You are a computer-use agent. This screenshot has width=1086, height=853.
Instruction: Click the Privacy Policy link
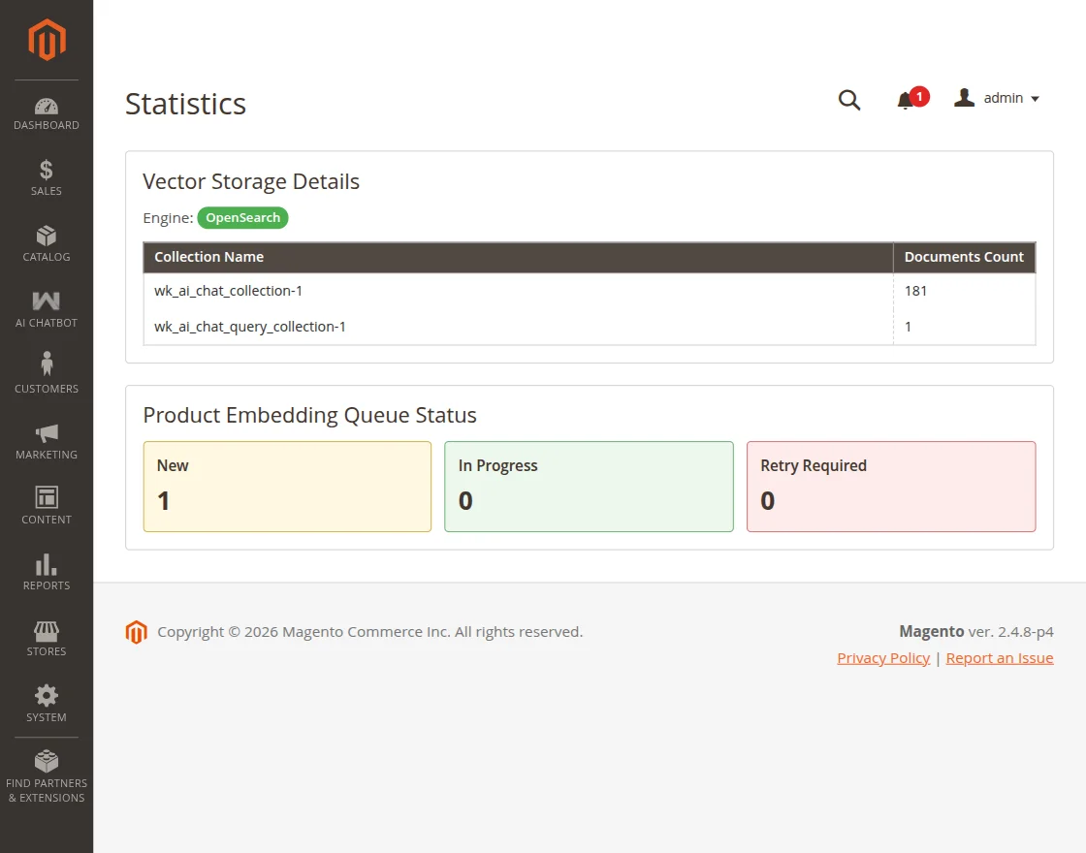[x=883, y=658]
